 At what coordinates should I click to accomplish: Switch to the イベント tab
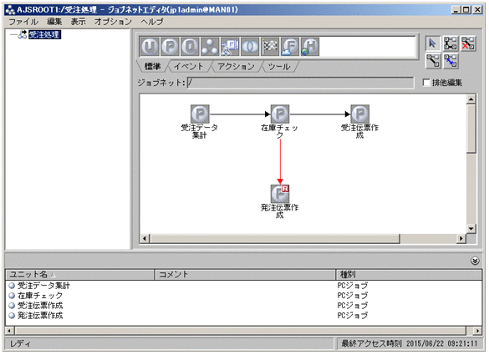188,66
